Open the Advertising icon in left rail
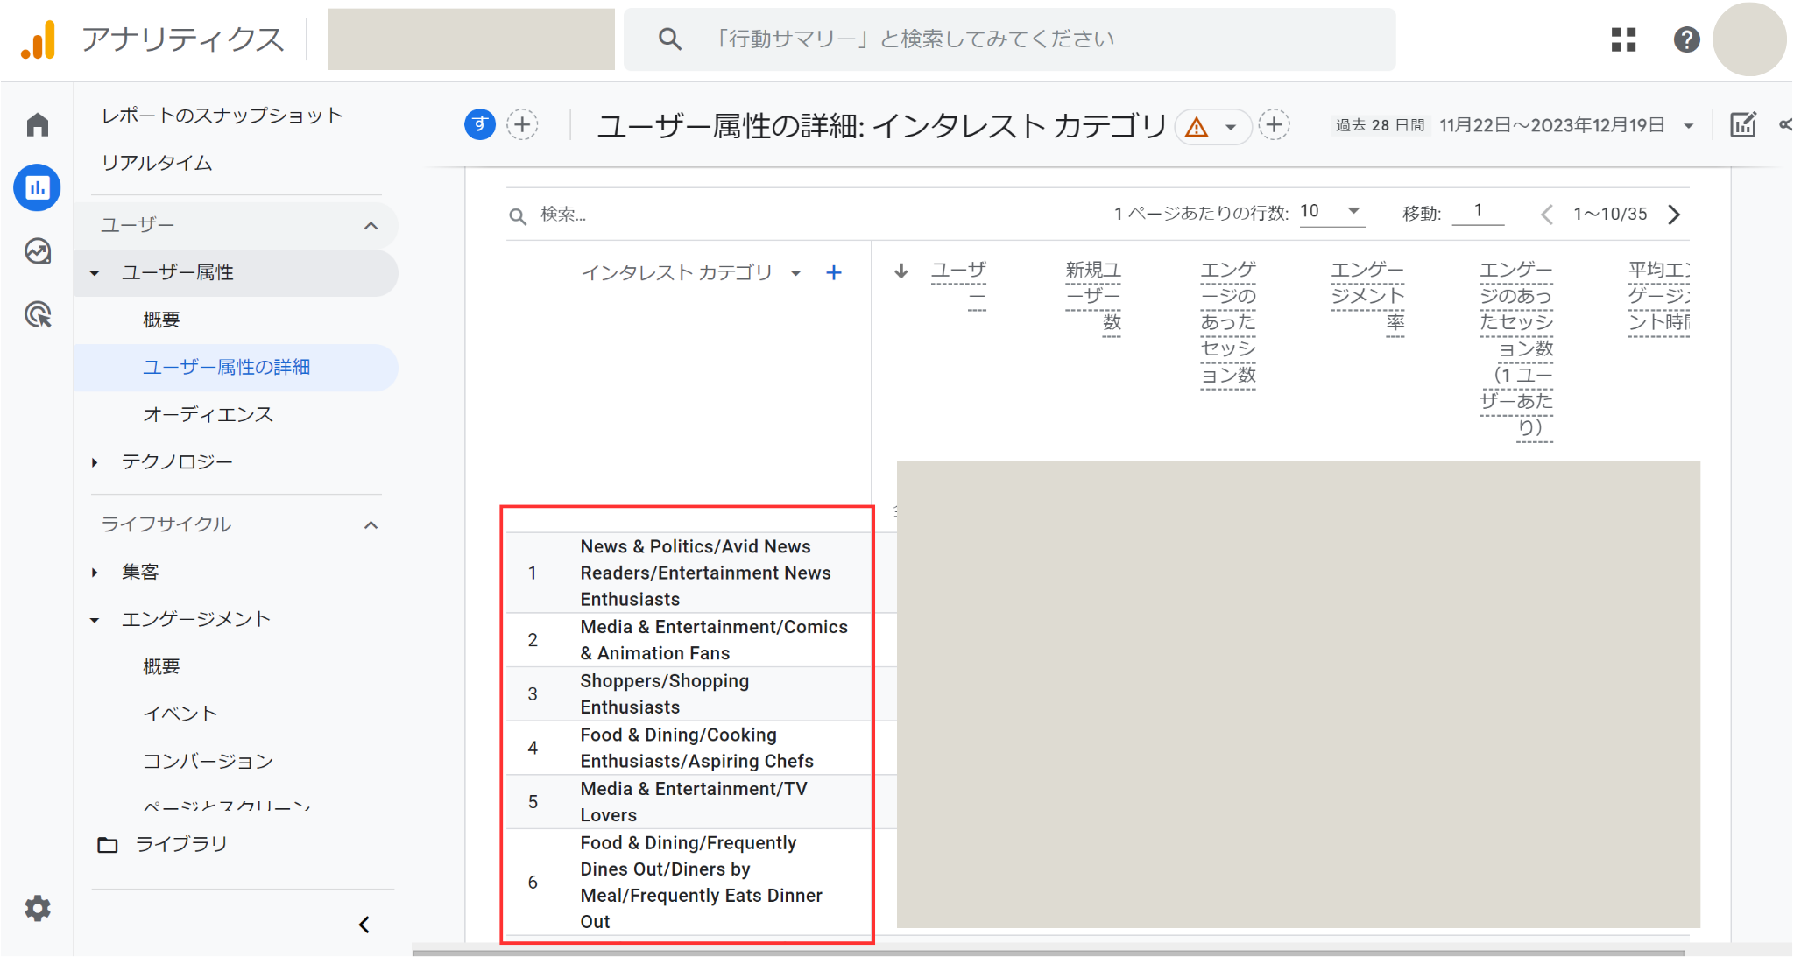This screenshot has height=957, width=1794. (x=38, y=314)
